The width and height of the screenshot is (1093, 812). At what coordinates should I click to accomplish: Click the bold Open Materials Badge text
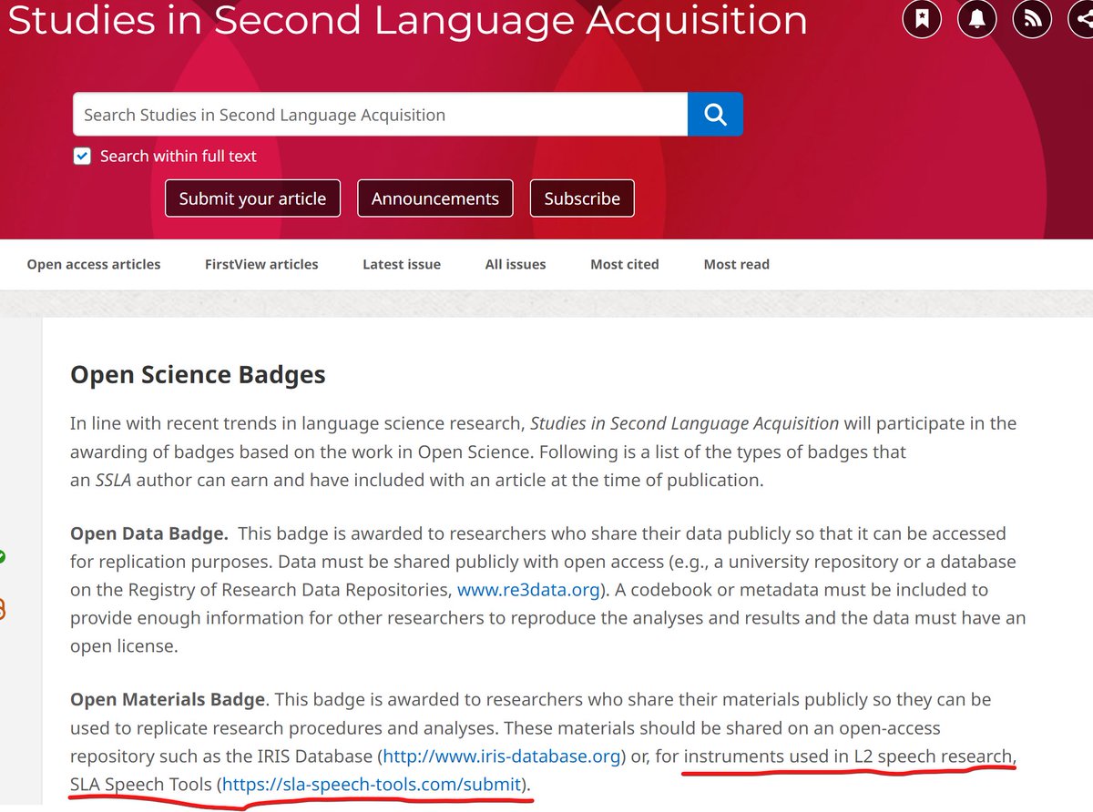coord(169,700)
